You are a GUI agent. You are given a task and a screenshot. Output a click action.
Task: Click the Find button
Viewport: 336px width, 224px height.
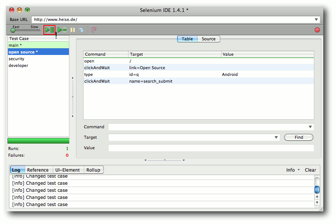(x=299, y=137)
